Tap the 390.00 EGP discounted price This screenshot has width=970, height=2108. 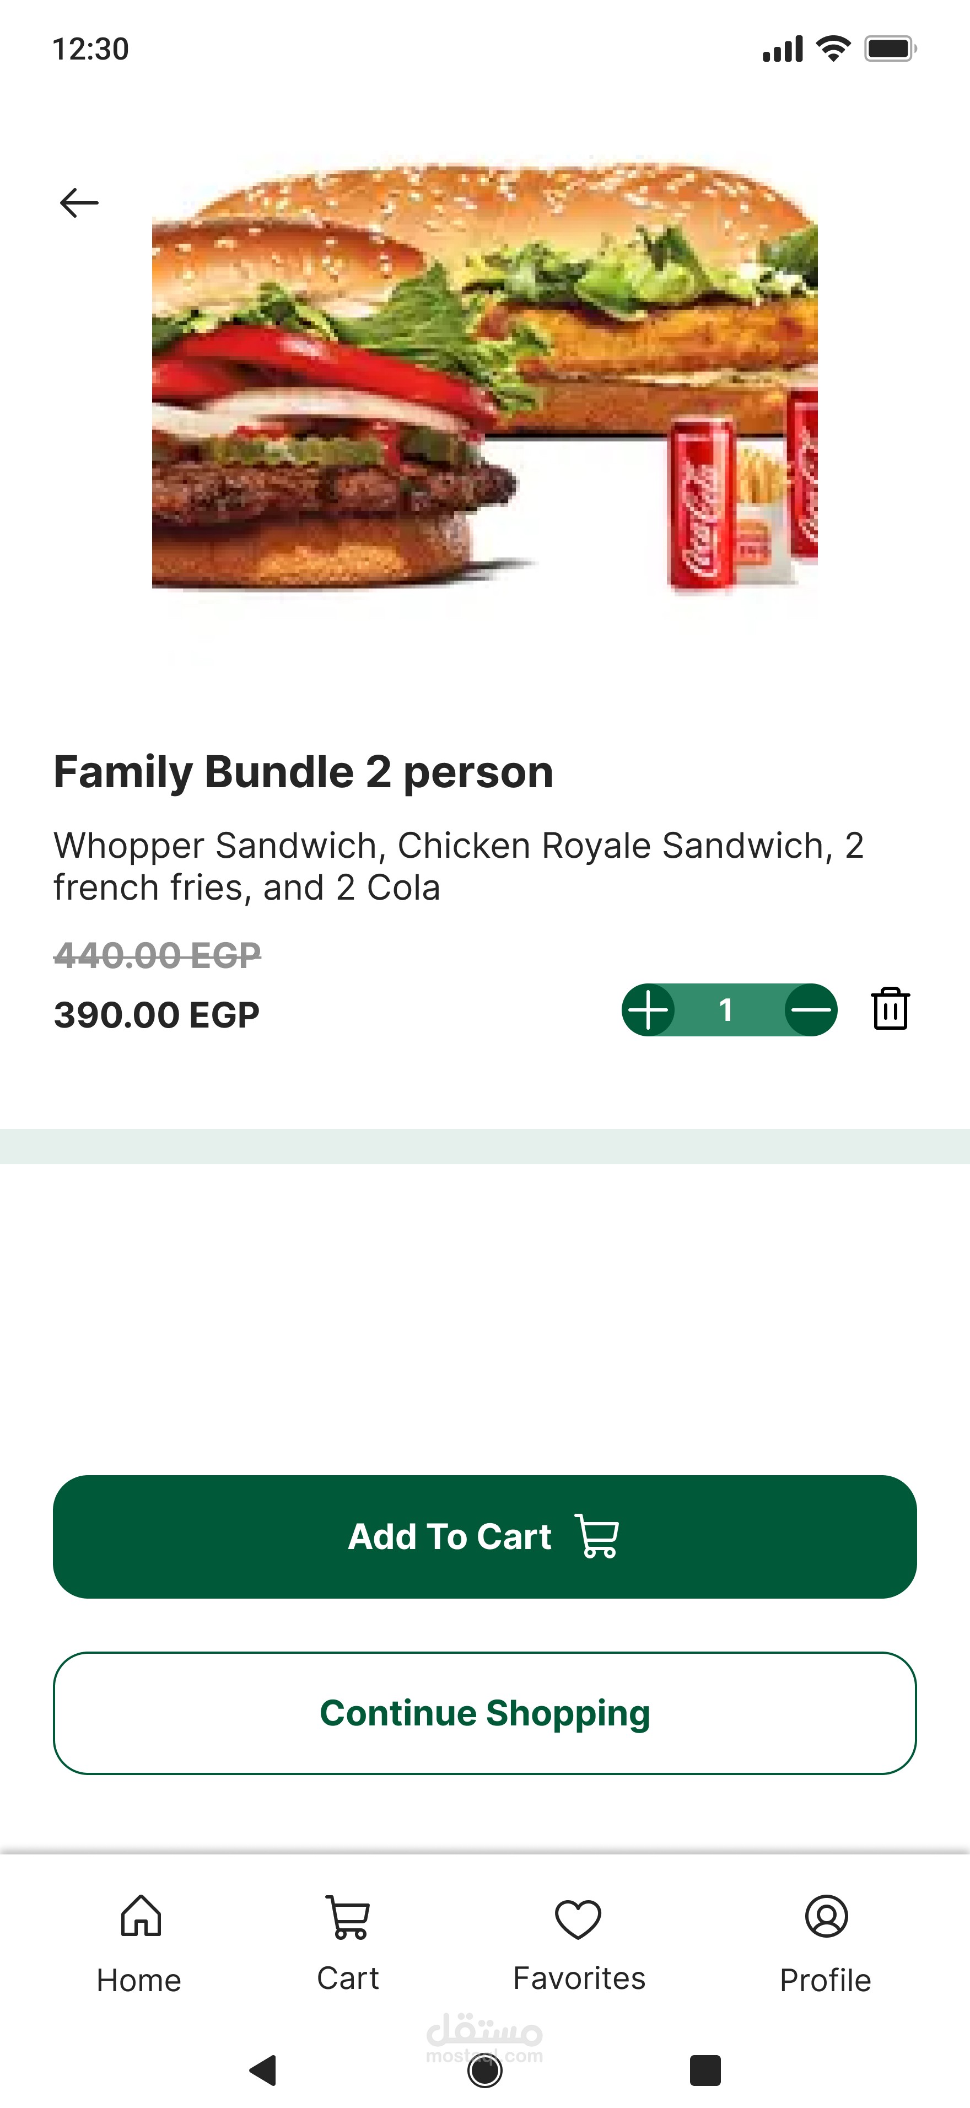156,1015
